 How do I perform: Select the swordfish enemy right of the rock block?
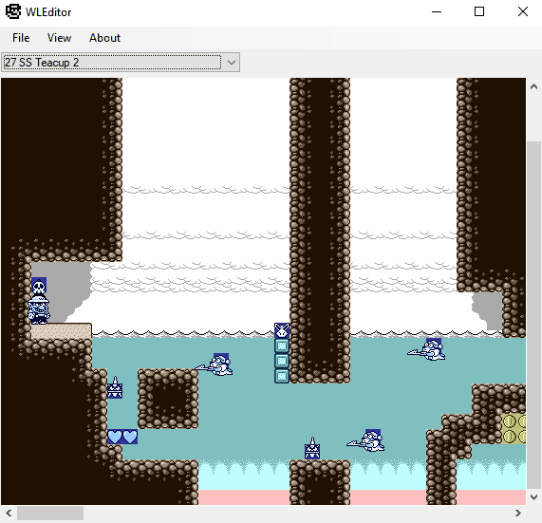215,365
